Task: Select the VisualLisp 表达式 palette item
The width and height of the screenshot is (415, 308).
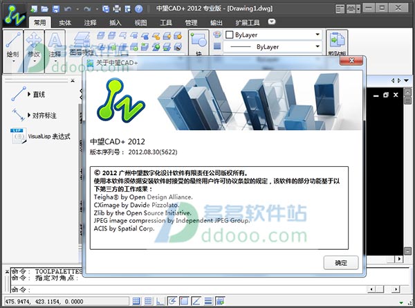Action: pyautogui.click(x=40, y=136)
